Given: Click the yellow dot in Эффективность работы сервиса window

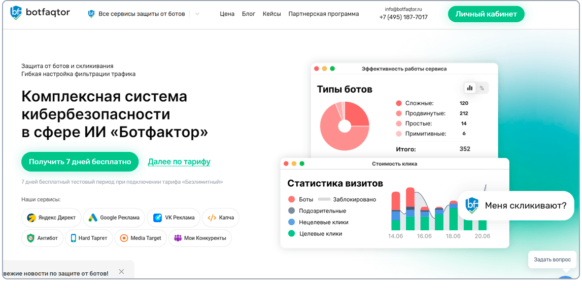Looking at the screenshot, I should click(324, 68).
